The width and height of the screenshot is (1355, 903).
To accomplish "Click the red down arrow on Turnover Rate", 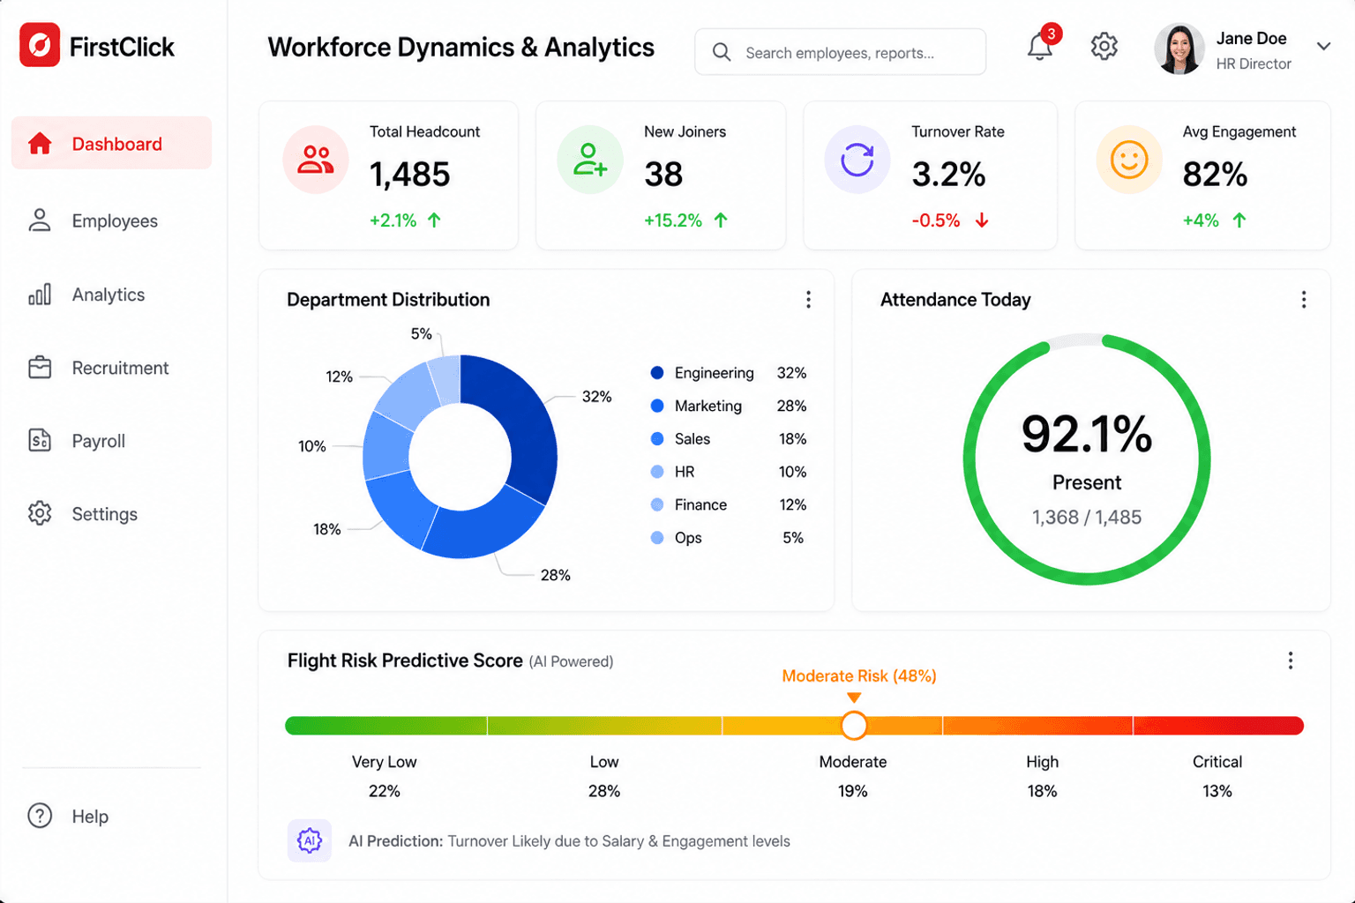I will pos(982,220).
